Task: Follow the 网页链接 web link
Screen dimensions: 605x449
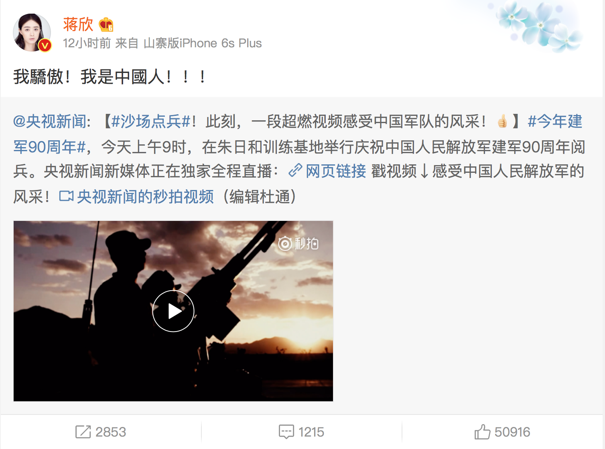Action: tap(336, 171)
